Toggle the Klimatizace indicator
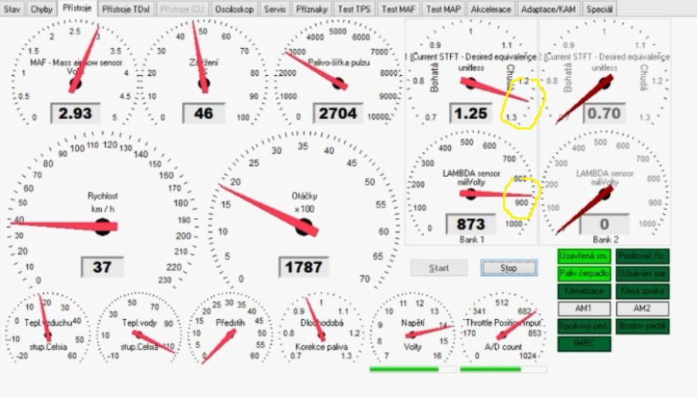Image resolution: width=697 pixels, height=397 pixels. pyautogui.click(x=583, y=291)
